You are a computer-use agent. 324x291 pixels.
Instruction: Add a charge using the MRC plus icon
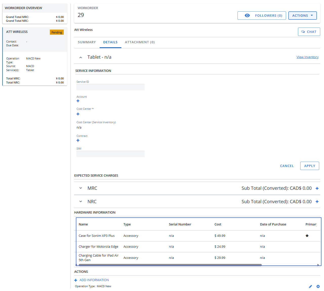coord(317,189)
